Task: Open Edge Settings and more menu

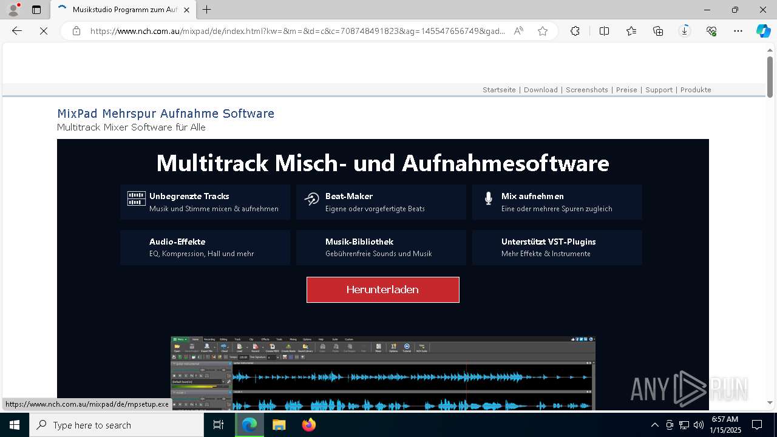Action: pos(738,31)
